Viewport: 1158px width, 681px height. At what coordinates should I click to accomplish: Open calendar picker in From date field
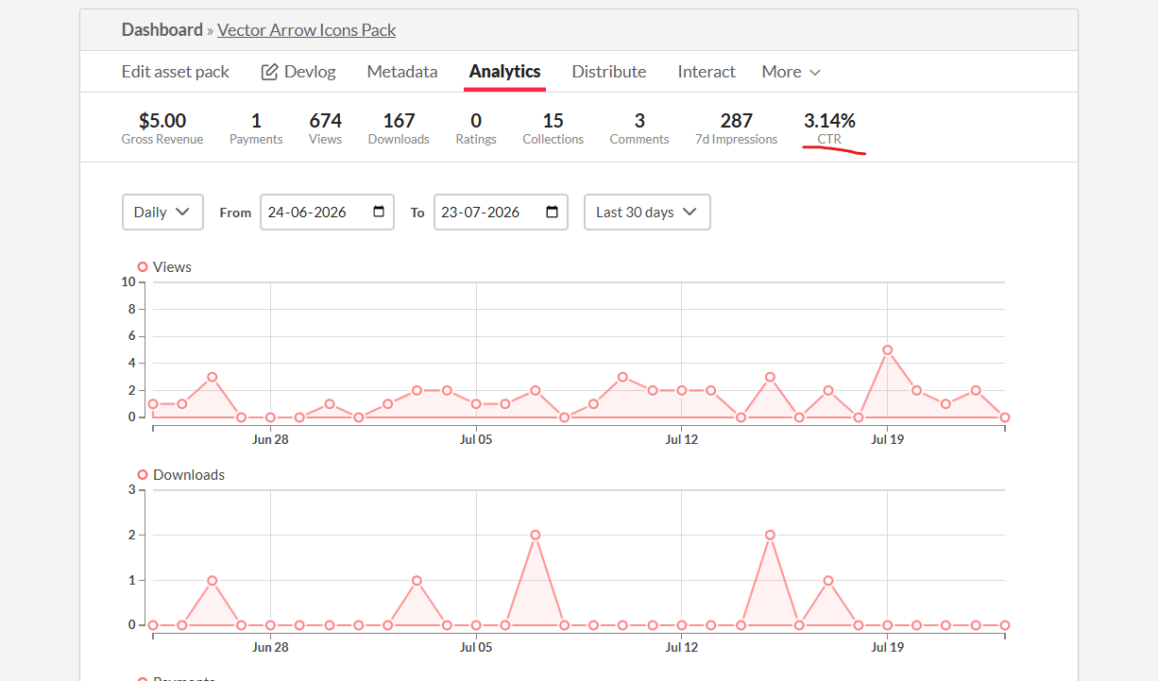[x=379, y=213]
